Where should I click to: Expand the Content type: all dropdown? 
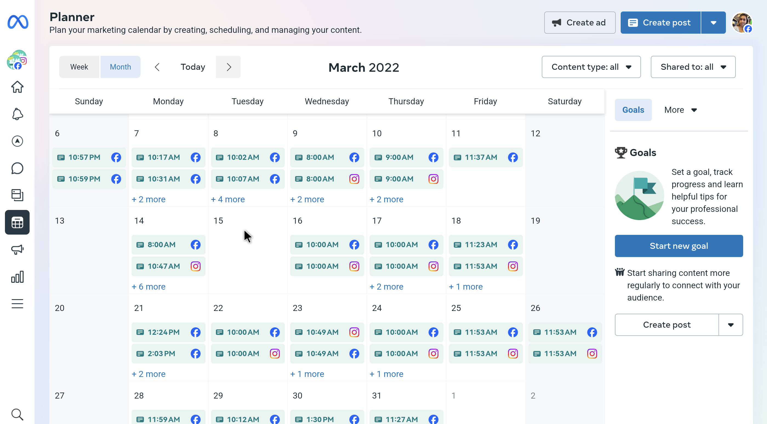pos(591,67)
